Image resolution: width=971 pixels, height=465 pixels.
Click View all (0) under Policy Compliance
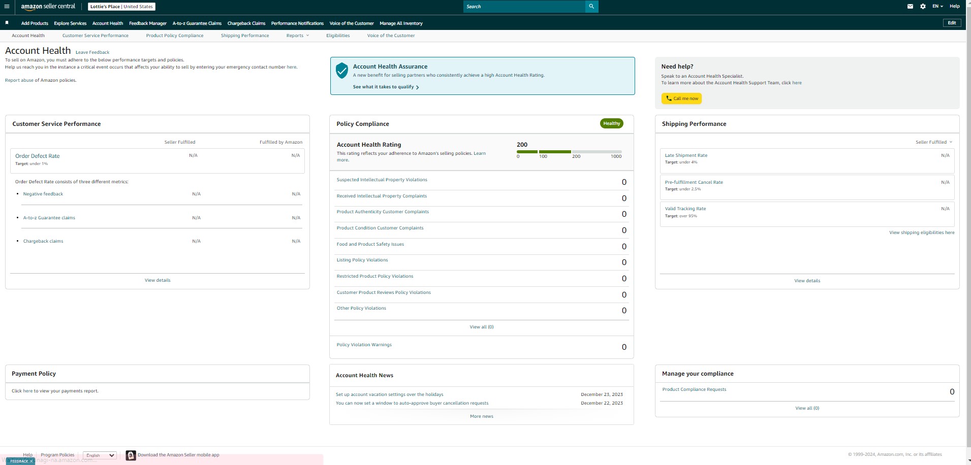[x=482, y=327]
